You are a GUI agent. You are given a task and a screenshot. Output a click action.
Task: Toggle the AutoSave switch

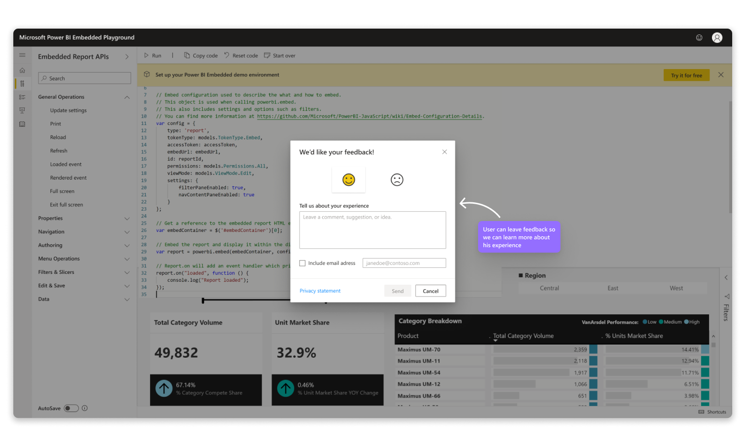[71, 408]
